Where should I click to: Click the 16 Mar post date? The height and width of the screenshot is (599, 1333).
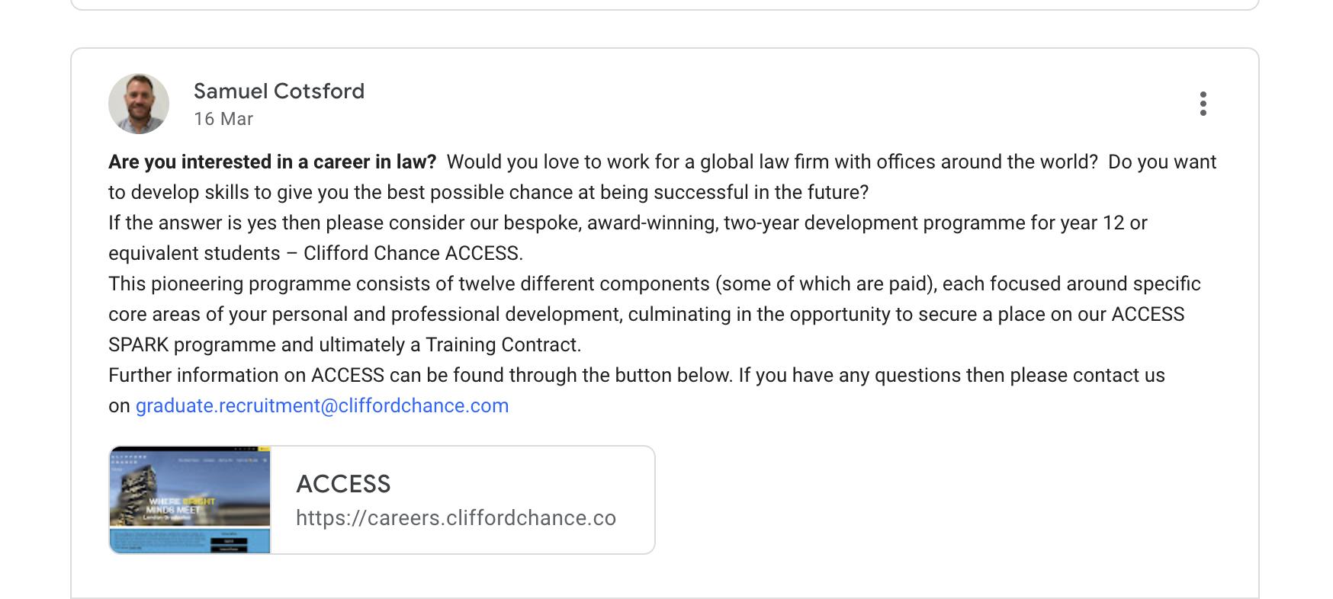point(223,119)
